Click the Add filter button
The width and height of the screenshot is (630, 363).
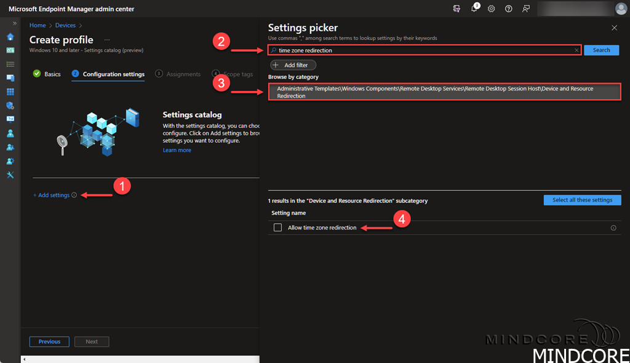(x=293, y=65)
